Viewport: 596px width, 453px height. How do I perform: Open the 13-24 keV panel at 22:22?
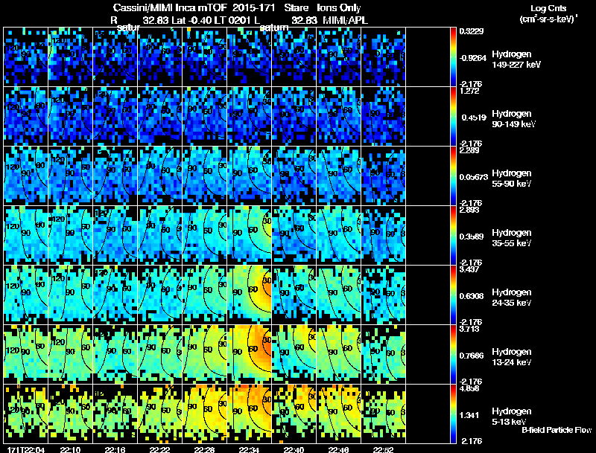tap(159, 354)
